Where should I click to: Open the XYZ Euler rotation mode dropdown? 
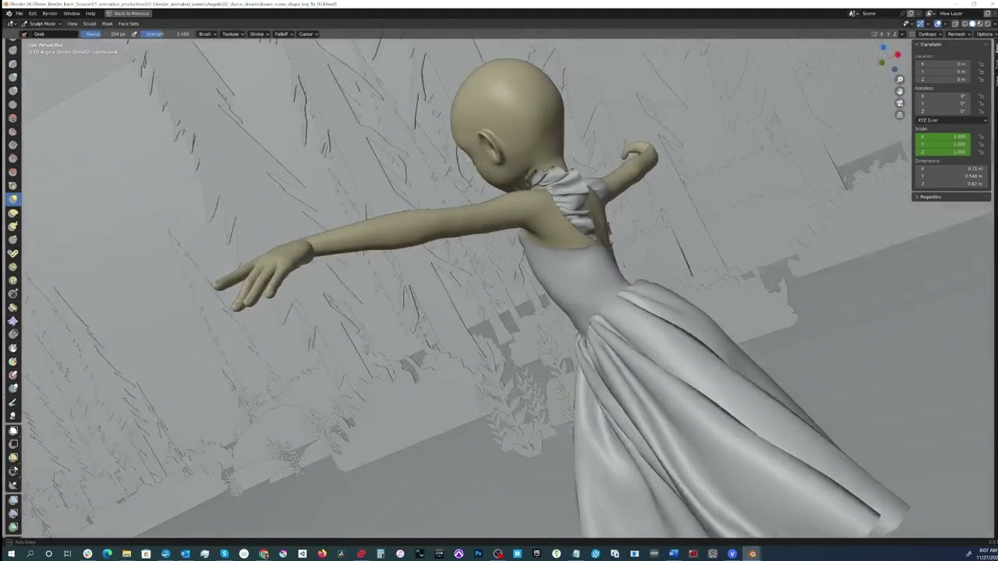[951, 120]
